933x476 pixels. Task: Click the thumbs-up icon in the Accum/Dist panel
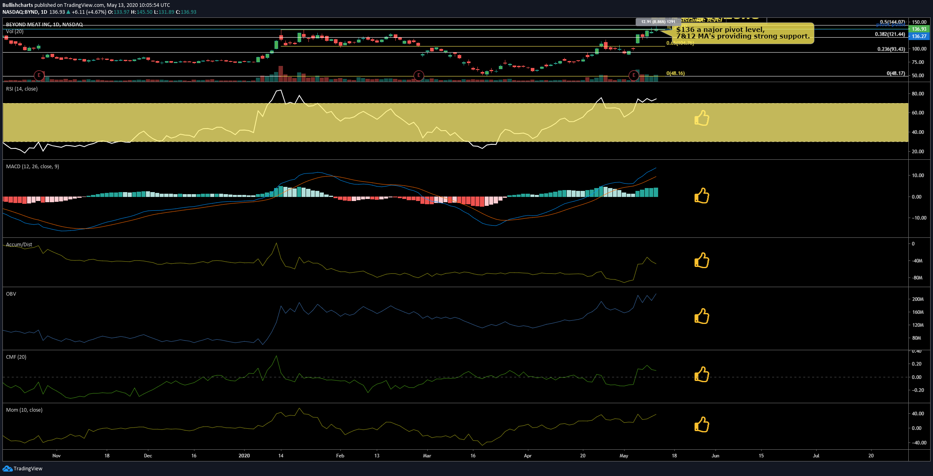(x=702, y=260)
